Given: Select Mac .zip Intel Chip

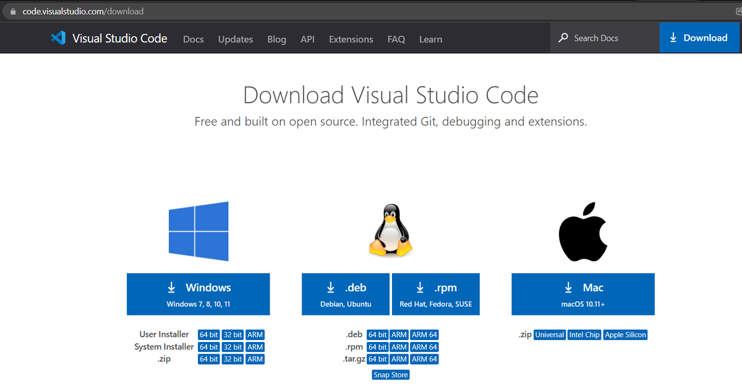Looking at the screenshot, I should click(x=585, y=335).
